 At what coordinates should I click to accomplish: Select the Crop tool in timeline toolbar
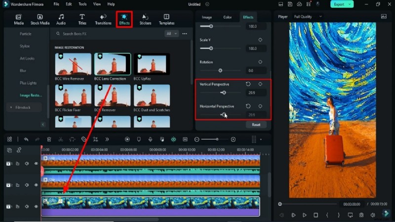[95, 139]
